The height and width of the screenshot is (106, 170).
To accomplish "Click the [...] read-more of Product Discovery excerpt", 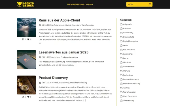I will coord(85,100).
